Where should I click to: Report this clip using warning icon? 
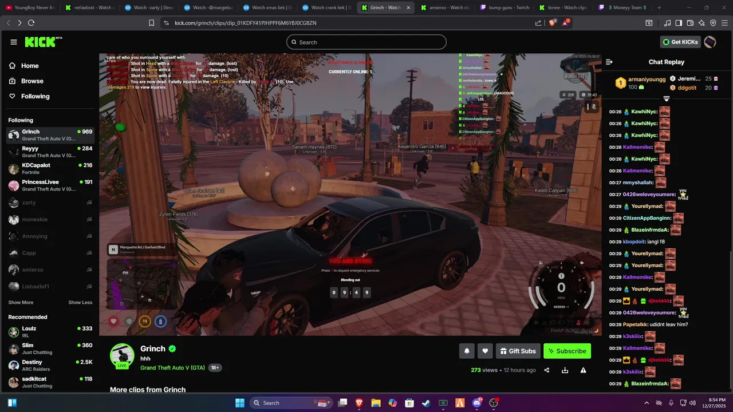click(x=583, y=370)
